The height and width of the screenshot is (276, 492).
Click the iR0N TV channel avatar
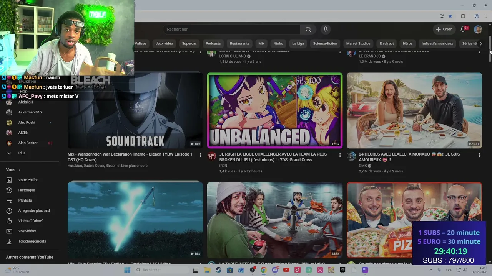point(211,156)
